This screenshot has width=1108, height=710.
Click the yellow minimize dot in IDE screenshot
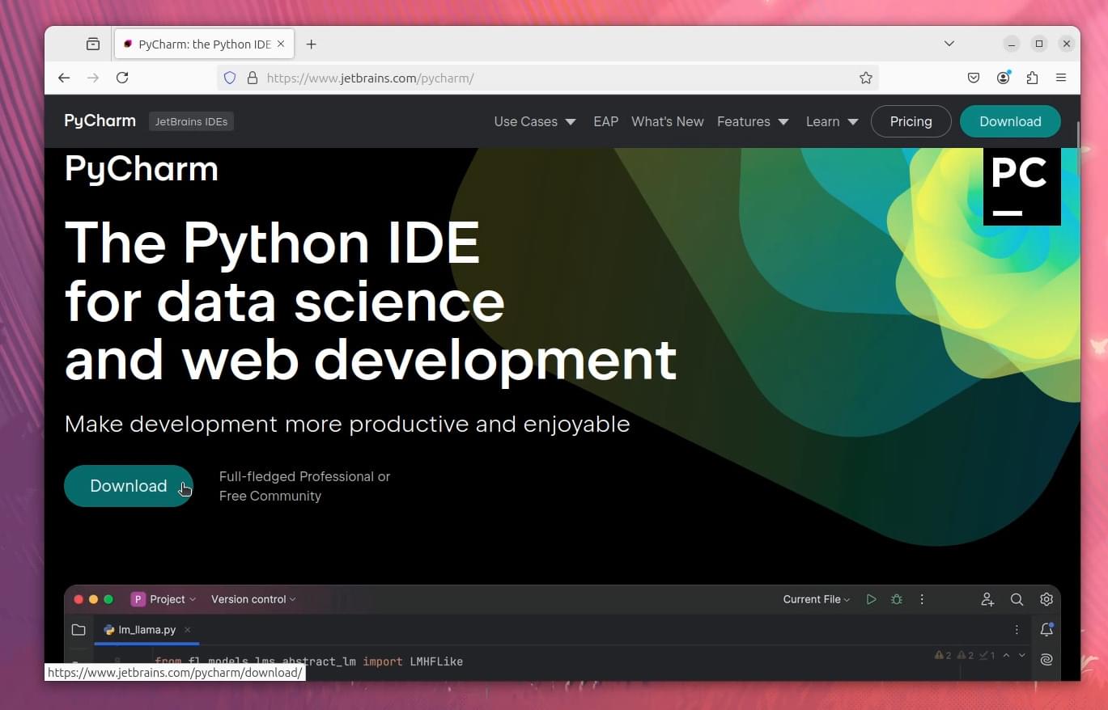tap(93, 599)
